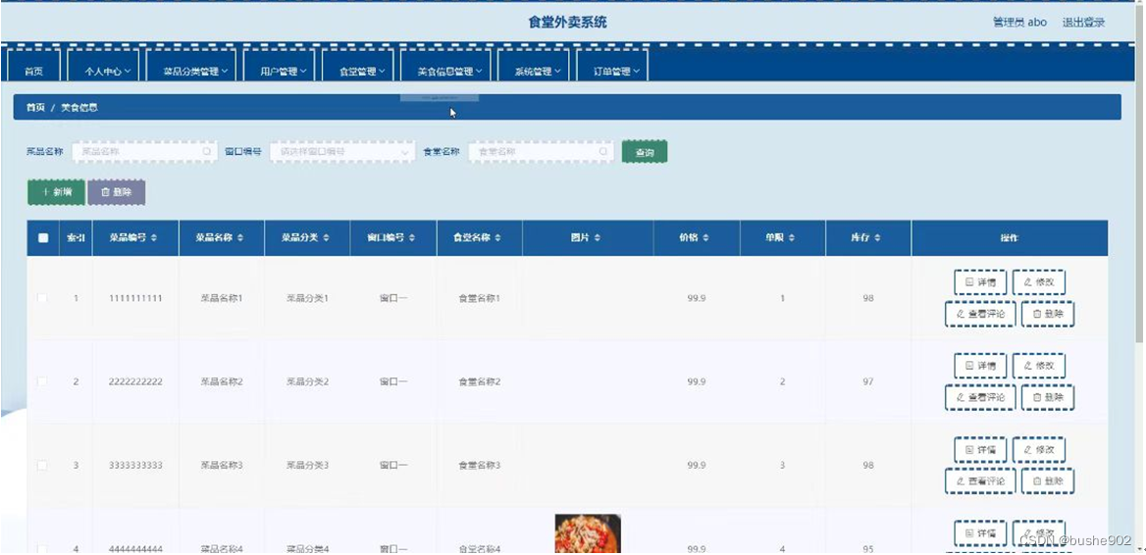Screen dimensions: 1146x555
Task: Focus the 食堂名称 search input
Action: (x=541, y=151)
